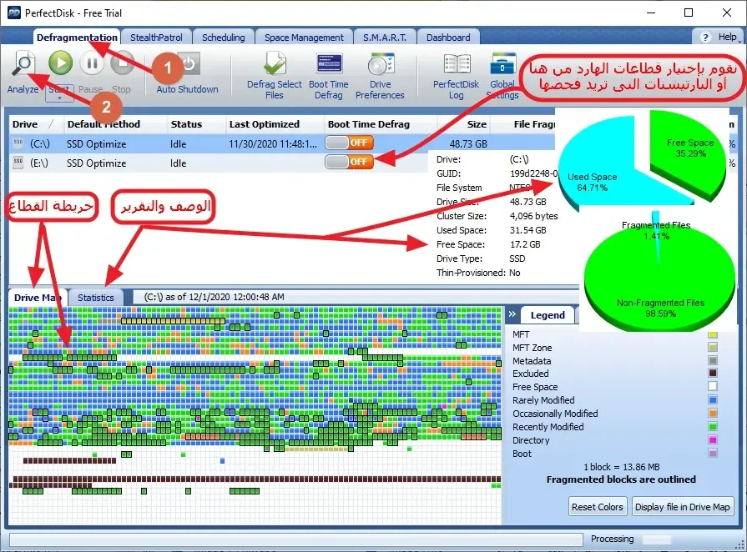747x552 pixels.
Task: Open Drive Preferences
Action: coord(380,76)
